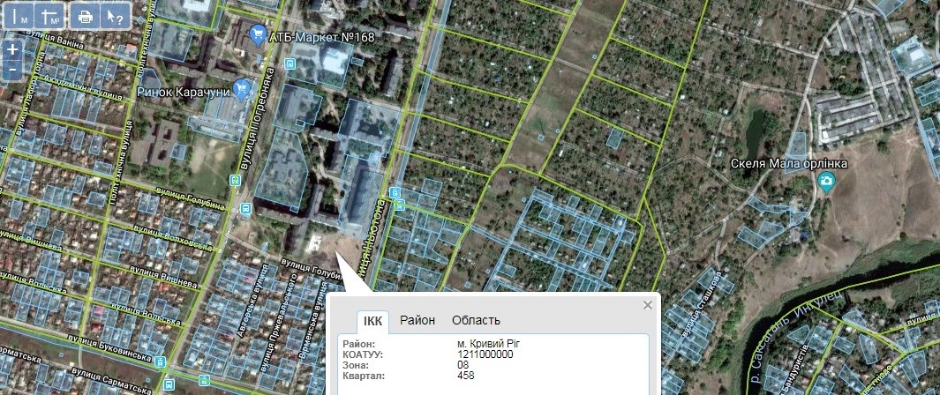Select the distance measurement tool
Image resolution: width=940 pixels, height=395 pixels.
click(x=24, y=16)
